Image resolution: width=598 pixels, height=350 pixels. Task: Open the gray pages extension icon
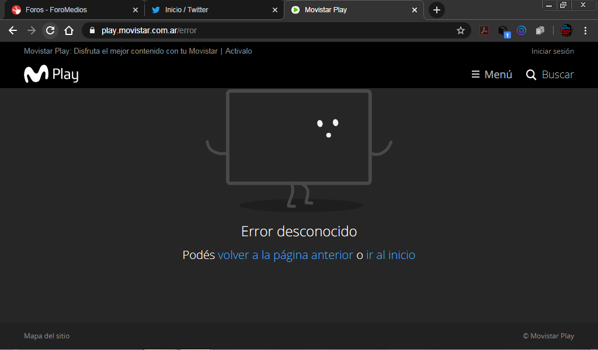click(x=540, y=30)
